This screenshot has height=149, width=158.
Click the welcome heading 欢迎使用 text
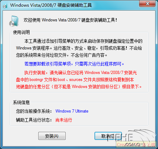click(70, 20)
